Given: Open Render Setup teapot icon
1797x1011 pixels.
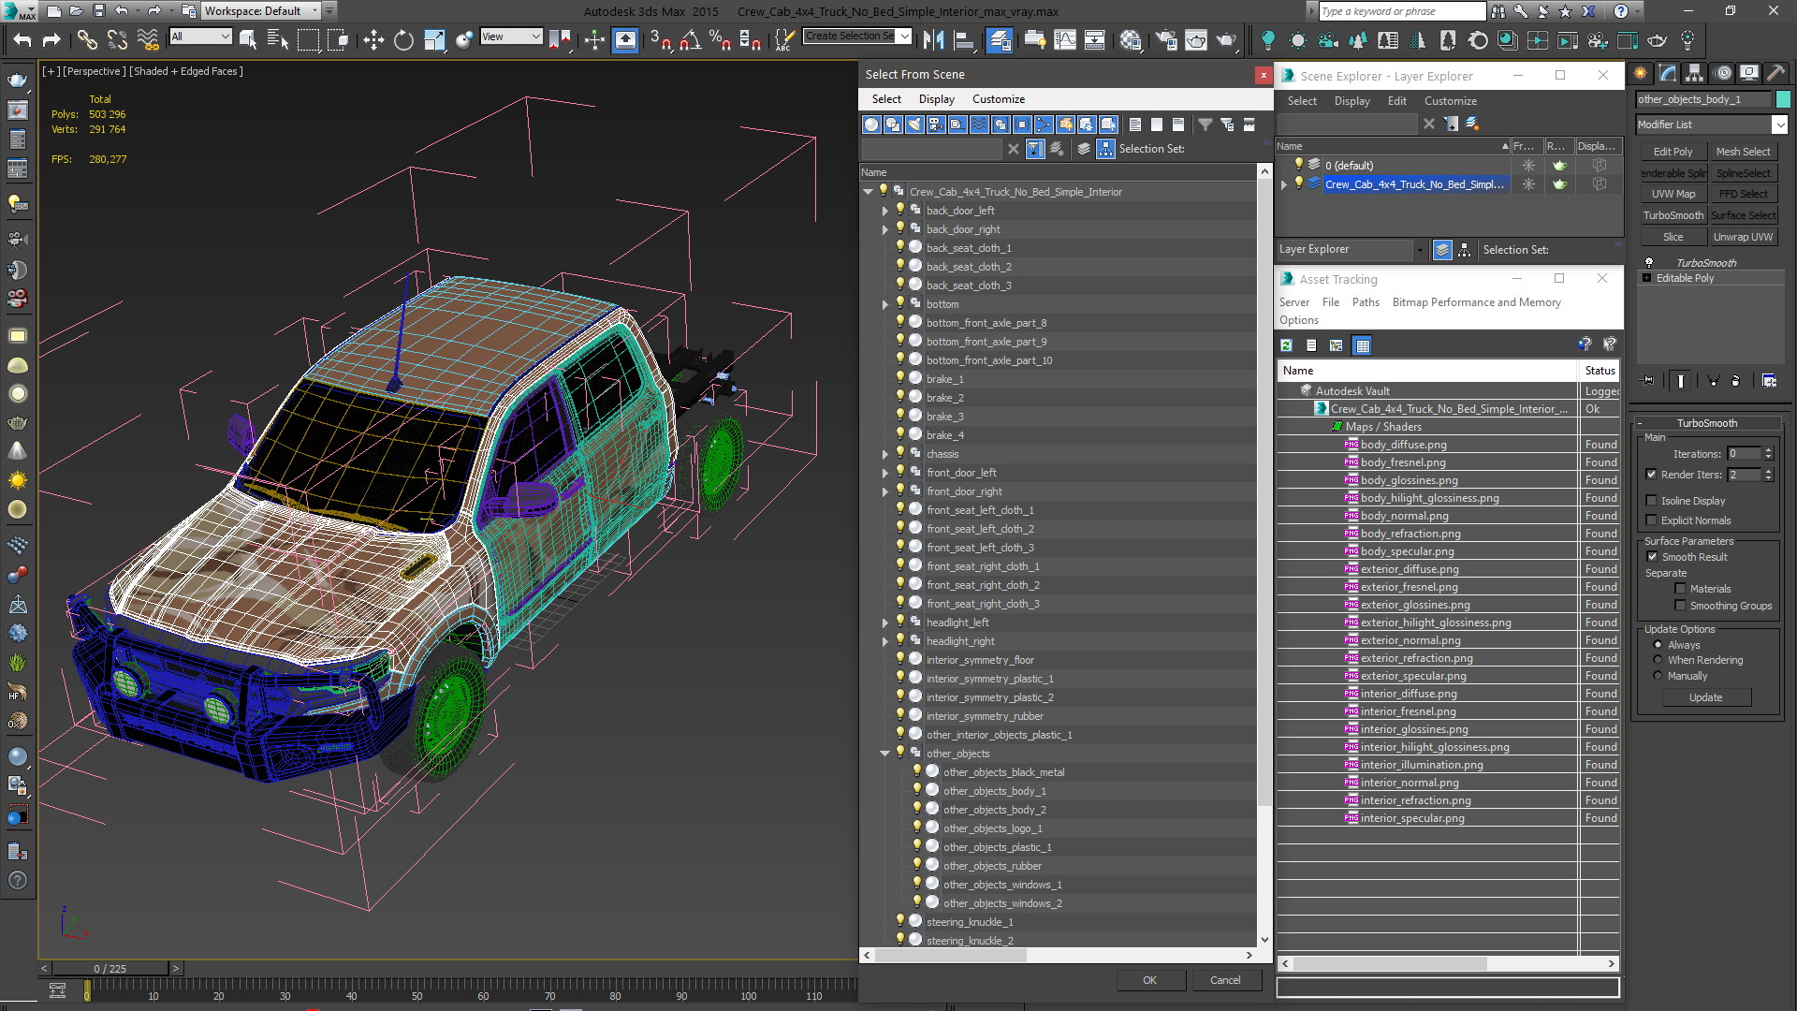Looking at the screenshot, I should (1166, 39).
